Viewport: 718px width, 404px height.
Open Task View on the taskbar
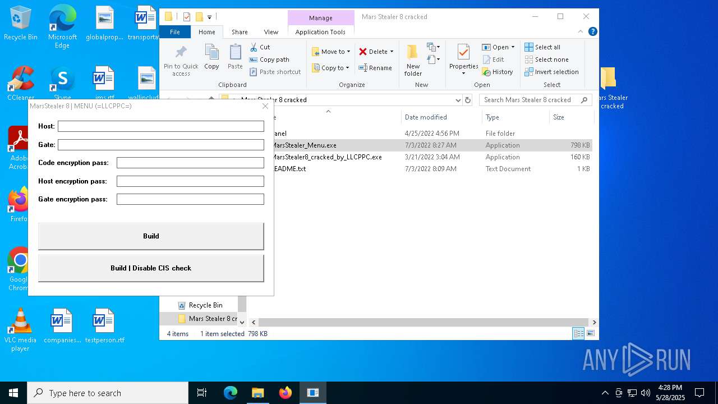202,393
